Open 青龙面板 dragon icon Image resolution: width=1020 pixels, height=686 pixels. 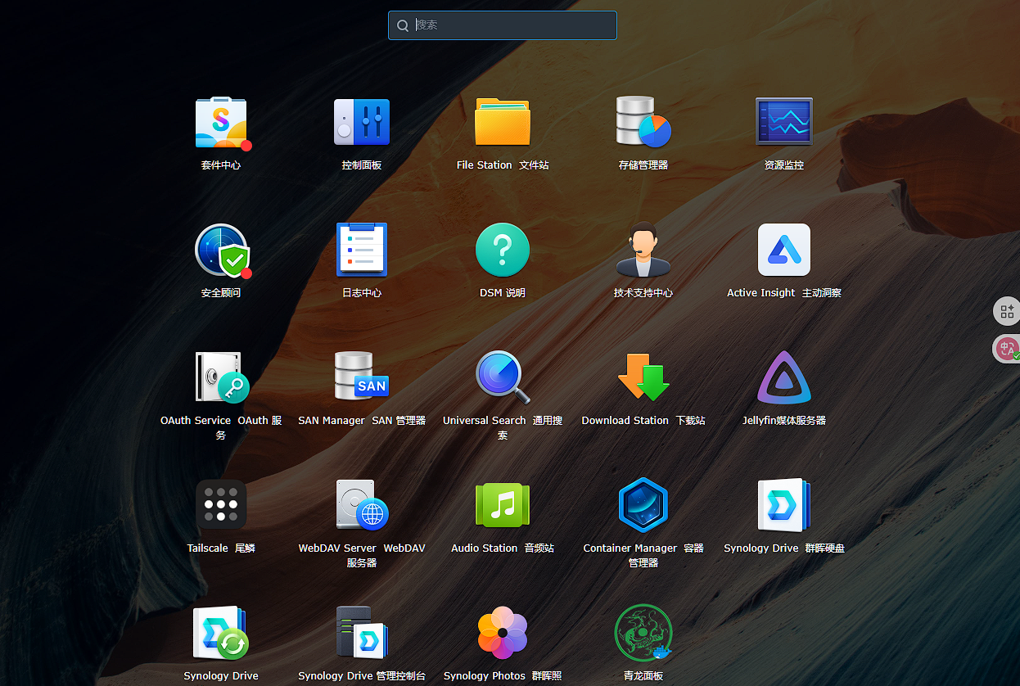pyautogui.click(x=643, y=633)
